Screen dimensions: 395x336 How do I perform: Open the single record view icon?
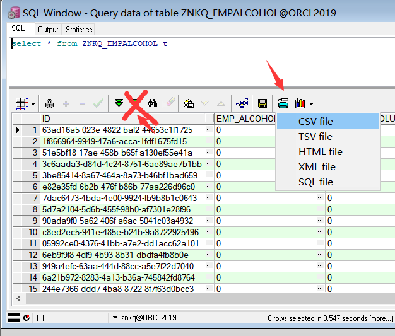[x=189, y=103]
